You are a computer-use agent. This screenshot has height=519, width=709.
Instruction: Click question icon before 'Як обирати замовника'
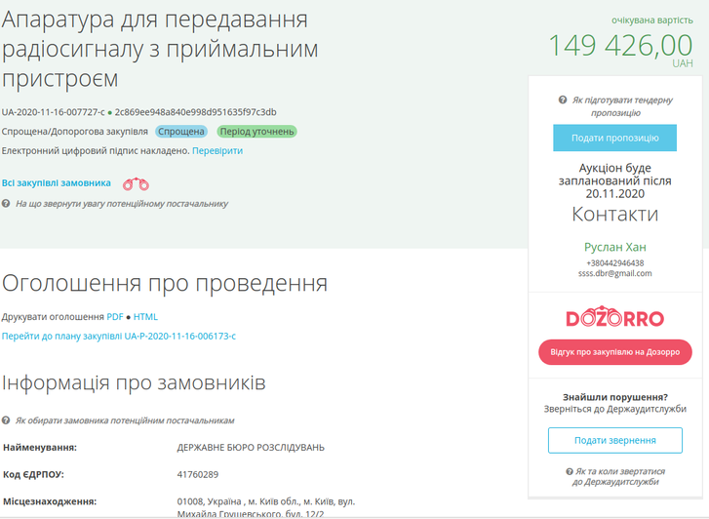[x=6, y=420]
